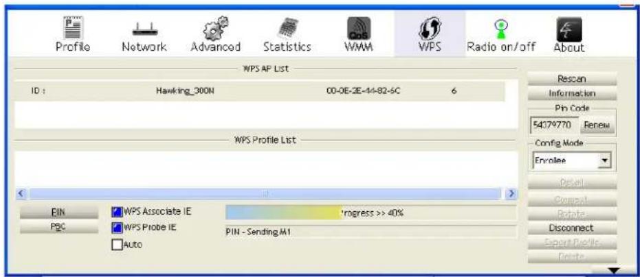Open the WMM QoS icon

(359, 34)
